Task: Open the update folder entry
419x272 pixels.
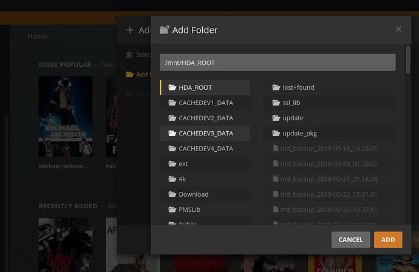Action: [x=293, y=118]
